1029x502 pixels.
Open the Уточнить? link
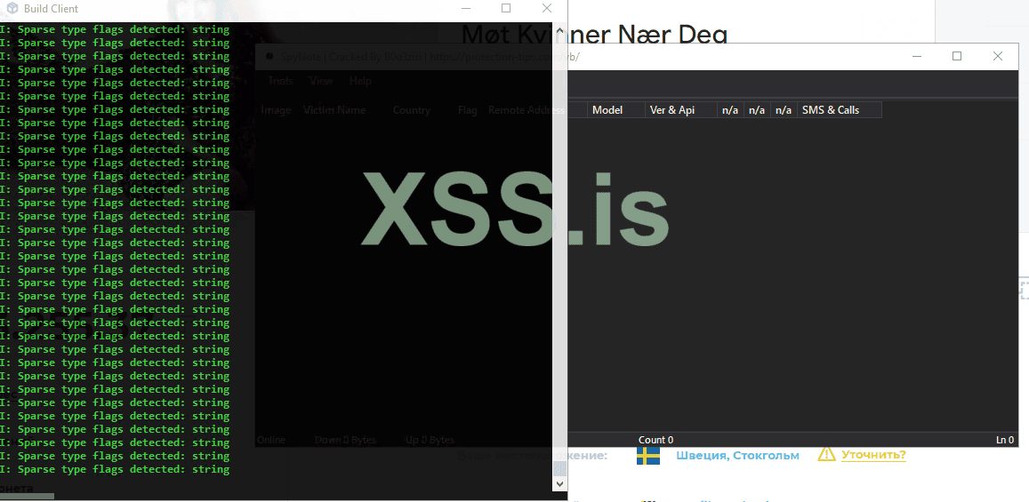[873, 455]
